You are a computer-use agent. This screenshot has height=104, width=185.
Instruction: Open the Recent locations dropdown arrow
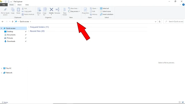click(10, 22)
